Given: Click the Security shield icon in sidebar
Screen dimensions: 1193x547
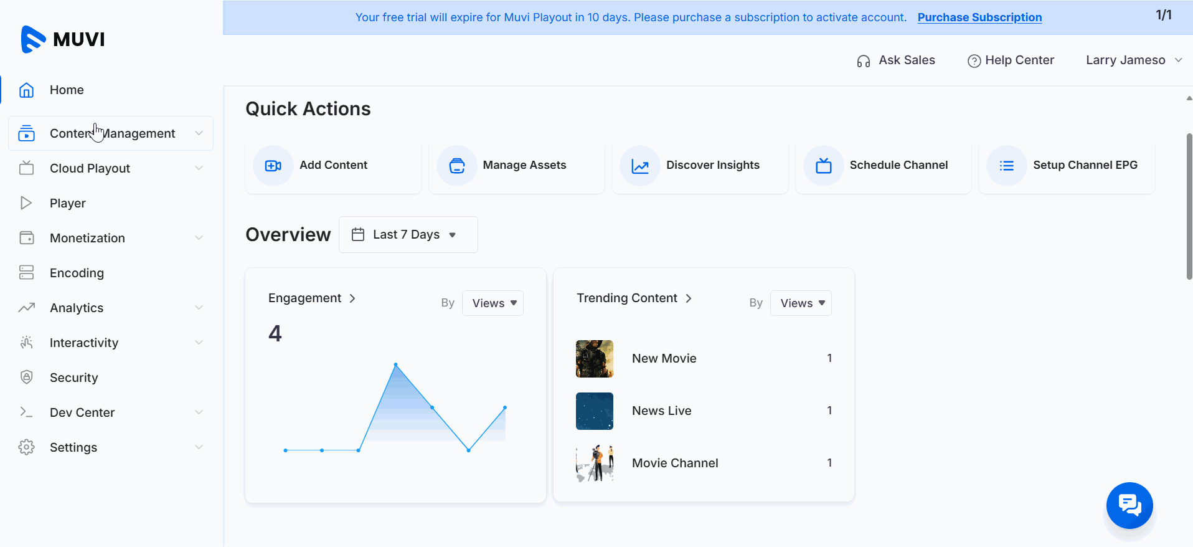Looking at the screenshot, I should point(26,378).
